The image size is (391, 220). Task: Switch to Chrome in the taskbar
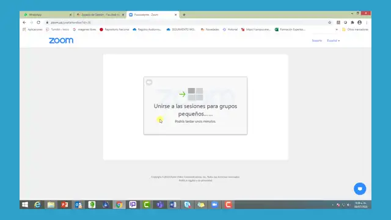tap(119, 205)
